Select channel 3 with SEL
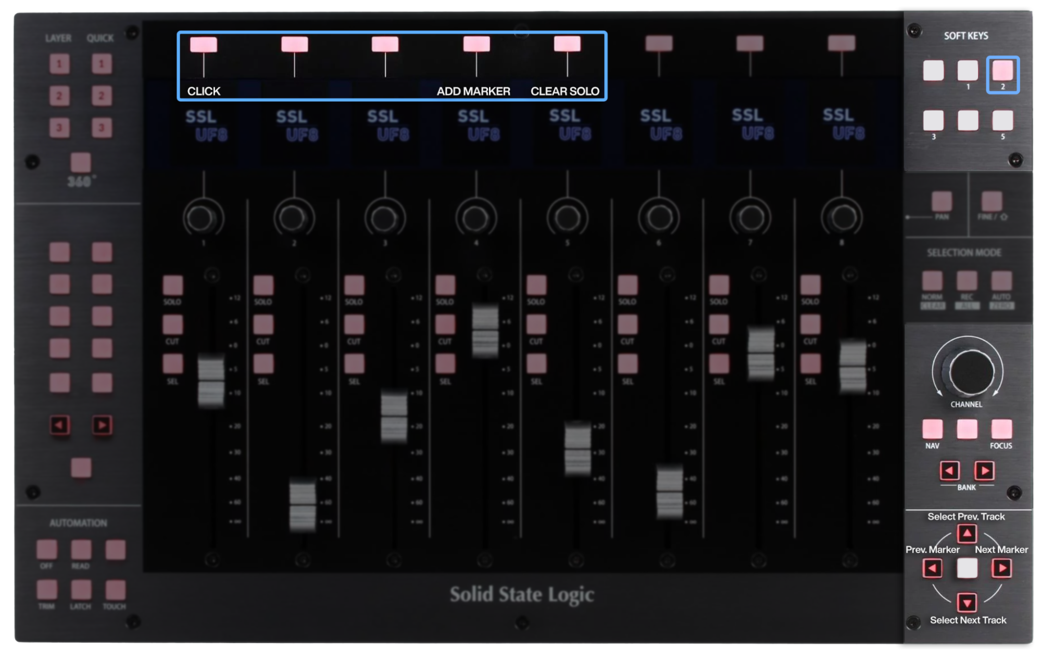Screen dimensions: 1041x650 354,364
